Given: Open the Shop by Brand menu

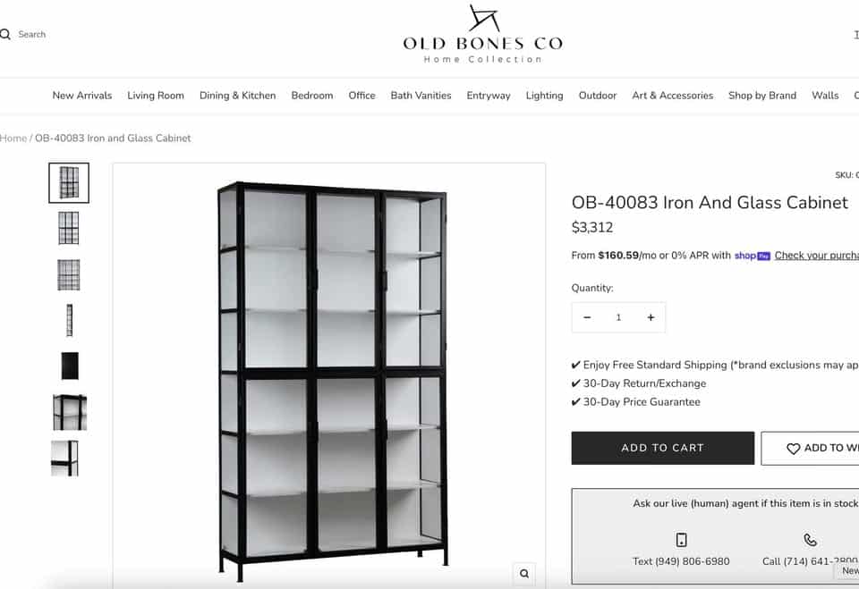Looking at the screenshot, I should point(762,96).
